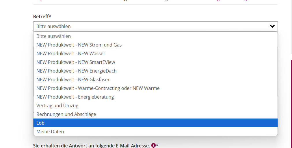Collapse the Betreff dropdown via chevron arrow
292x148 pixels.
[272, 26]
